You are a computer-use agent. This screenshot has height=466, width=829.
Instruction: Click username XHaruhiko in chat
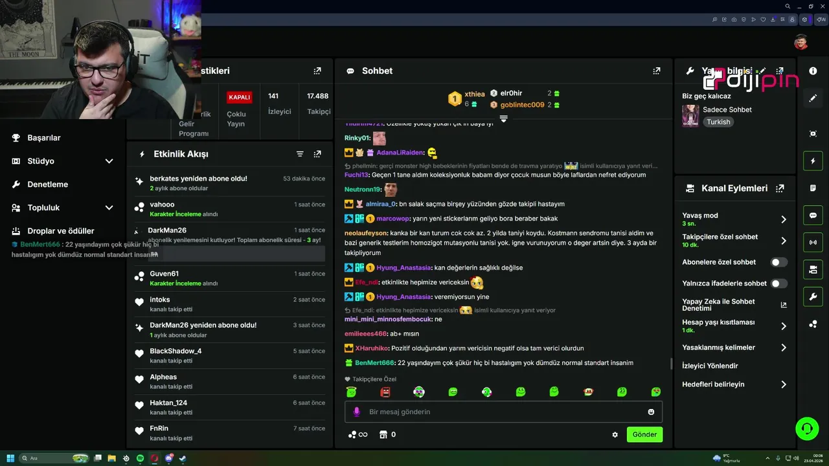372,348
